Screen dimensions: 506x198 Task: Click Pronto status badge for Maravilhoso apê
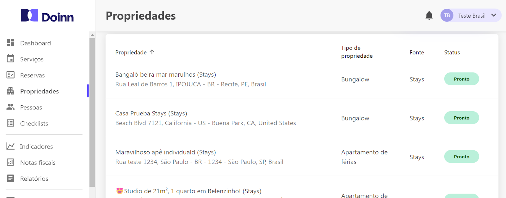[461, 156]
